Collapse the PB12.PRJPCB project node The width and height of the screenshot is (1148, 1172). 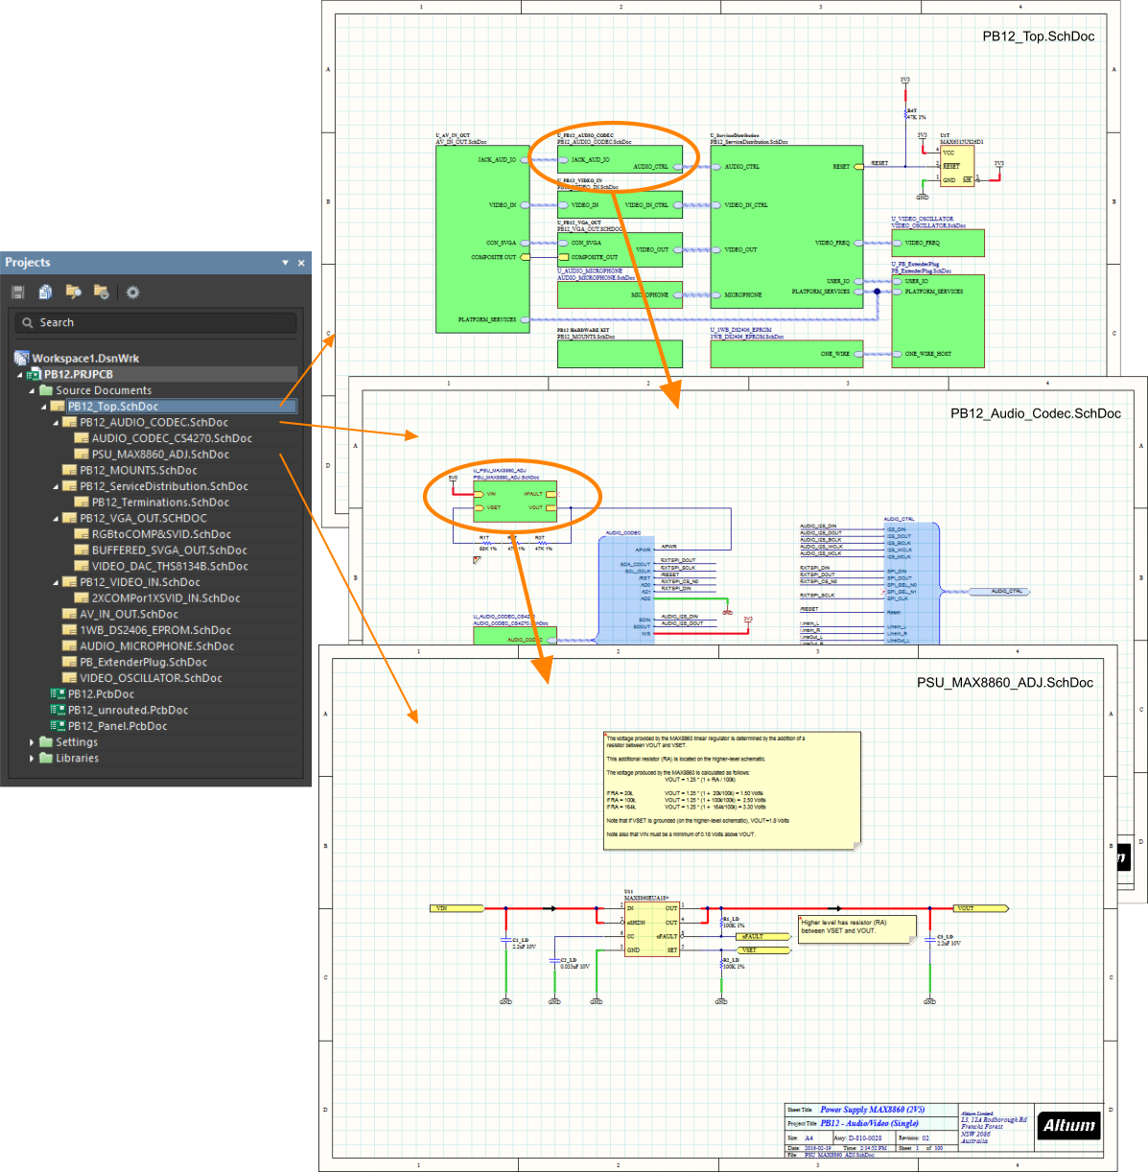[x=20, y=375]
